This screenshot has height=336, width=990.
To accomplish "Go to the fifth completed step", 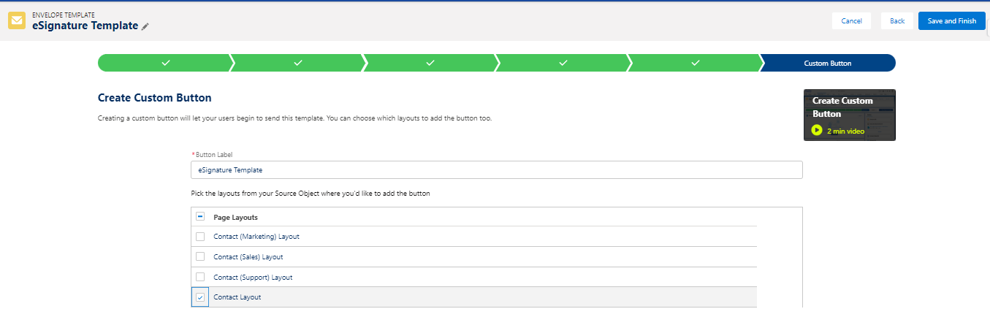I will [695, 63].
